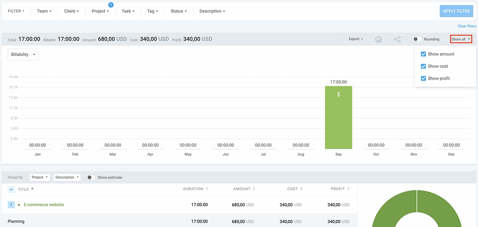Uncheck the Show cost checkbox
Viewport: 478px width, 227px height.
(x=424, y=66)
